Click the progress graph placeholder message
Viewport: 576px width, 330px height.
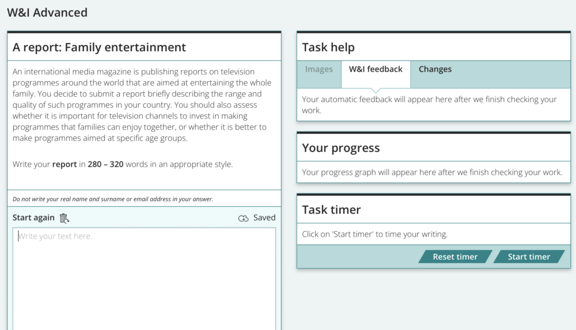(x=432, y=172)
